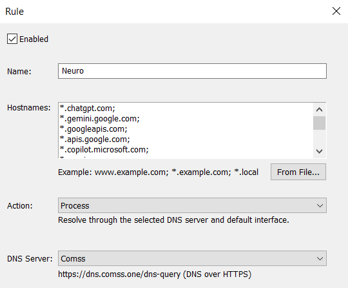348x288 pixels.
Task: Open the Action dropdown showing Process
Action: pyautogui.click(x=192, y=205)
